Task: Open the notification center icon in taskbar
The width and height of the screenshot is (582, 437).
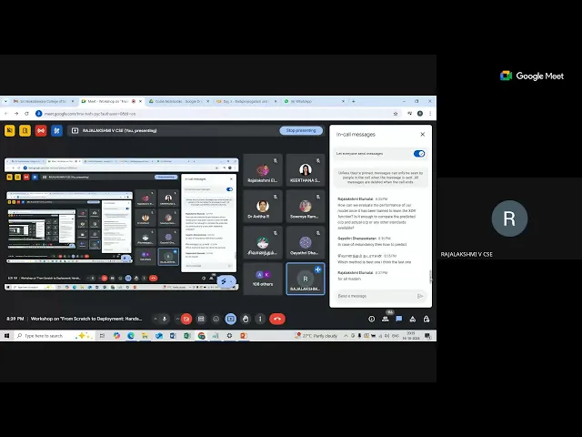Action: click(x=427, y=336)
